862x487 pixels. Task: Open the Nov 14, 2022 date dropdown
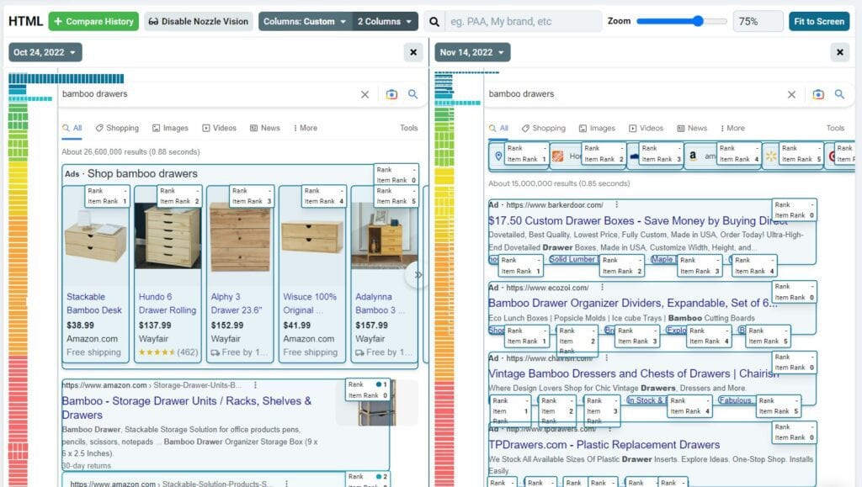point(472,52)
